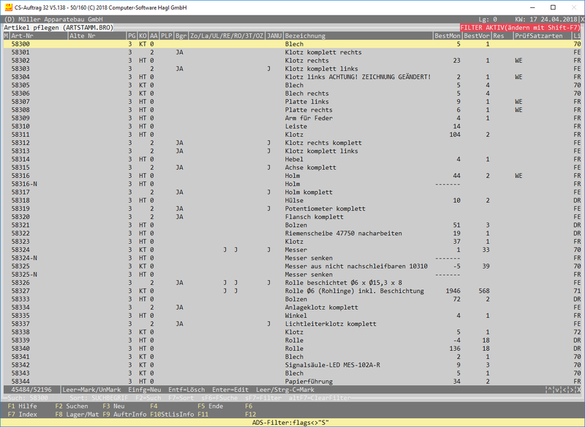Click the Art-Nr column header
585x427 pixels.
pos(22,36)
